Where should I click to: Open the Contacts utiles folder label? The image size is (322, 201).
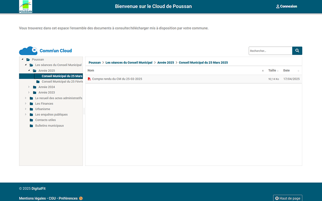tap(45, 120)
